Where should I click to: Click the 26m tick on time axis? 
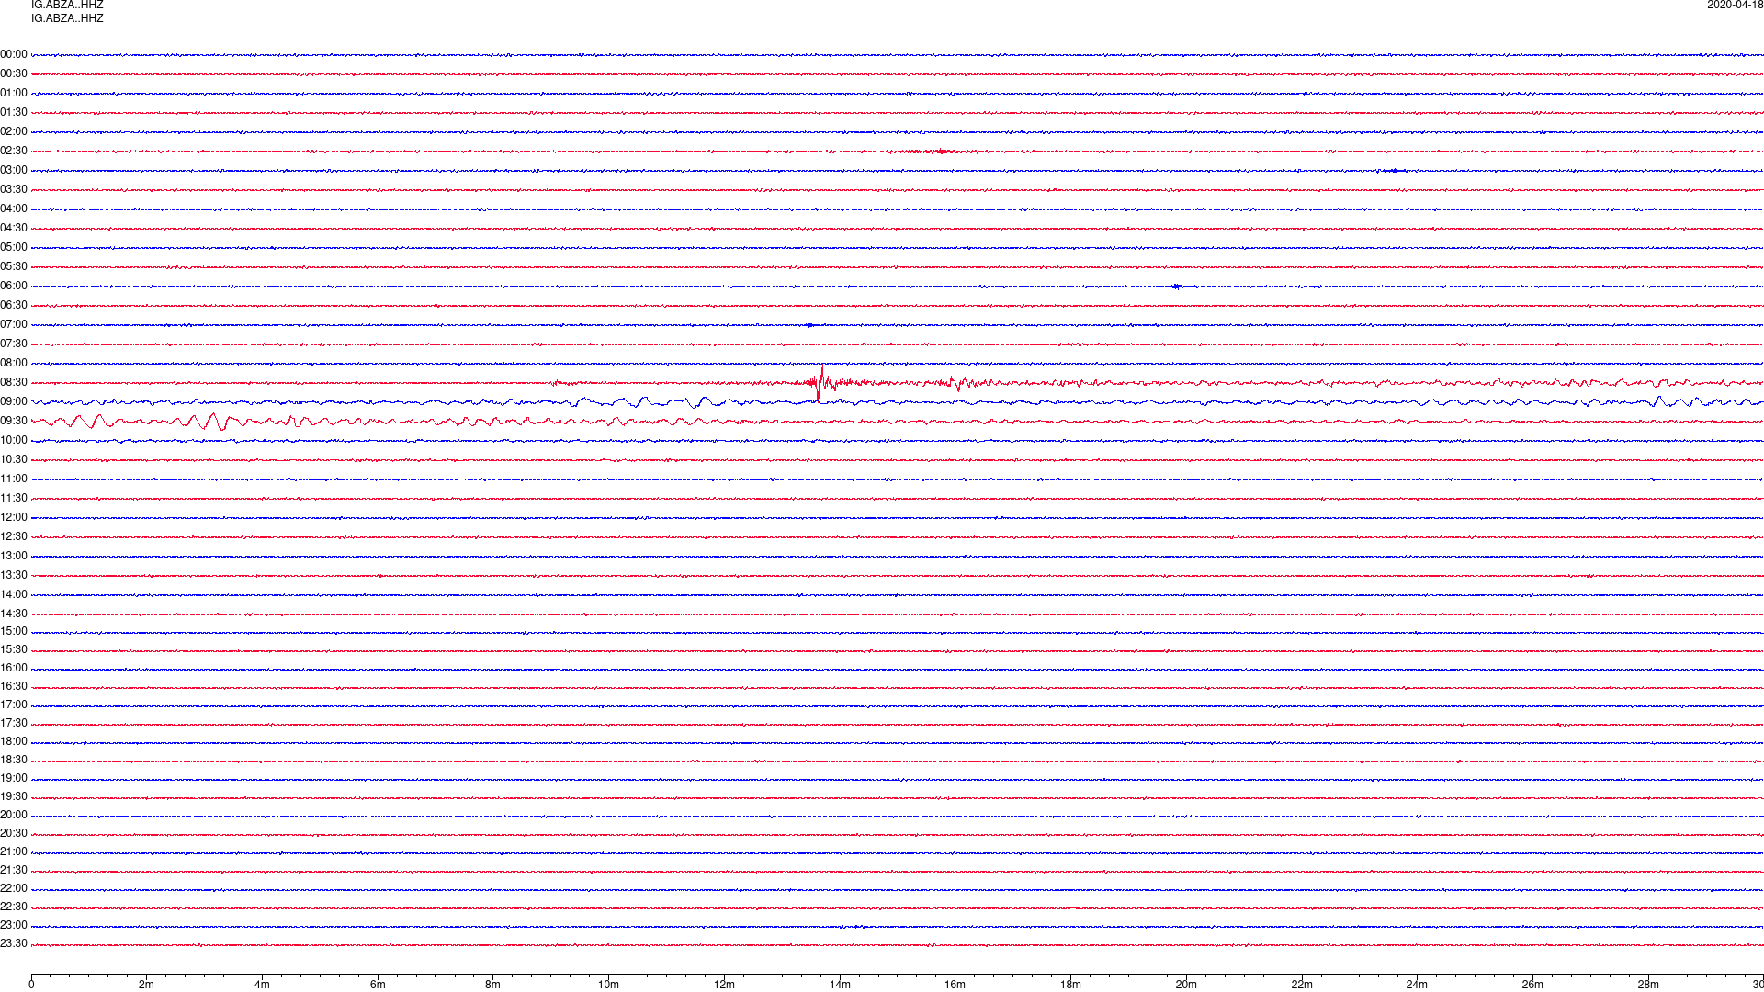[x=1532, y=985]
